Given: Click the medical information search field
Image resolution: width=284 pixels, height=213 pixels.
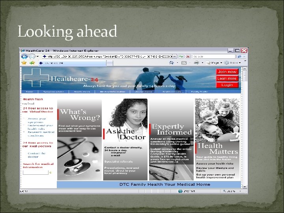Looking at the screenshot, I should point(35,172).
